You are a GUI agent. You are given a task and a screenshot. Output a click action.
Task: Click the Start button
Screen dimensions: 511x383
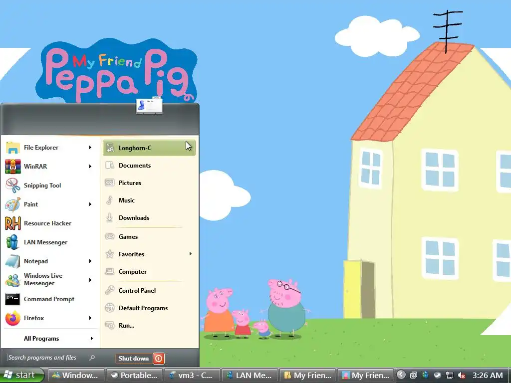22,375
